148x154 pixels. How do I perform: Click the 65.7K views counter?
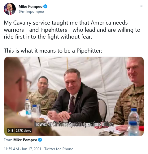click(23, 130)
